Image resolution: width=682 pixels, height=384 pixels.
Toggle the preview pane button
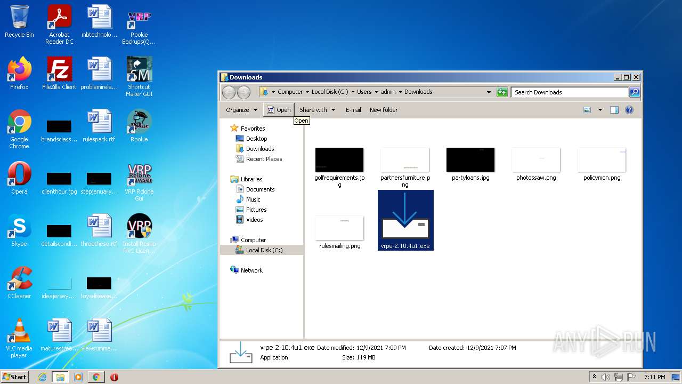click(614, 110)
